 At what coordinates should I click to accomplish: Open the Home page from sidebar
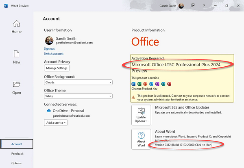[17, 26]
